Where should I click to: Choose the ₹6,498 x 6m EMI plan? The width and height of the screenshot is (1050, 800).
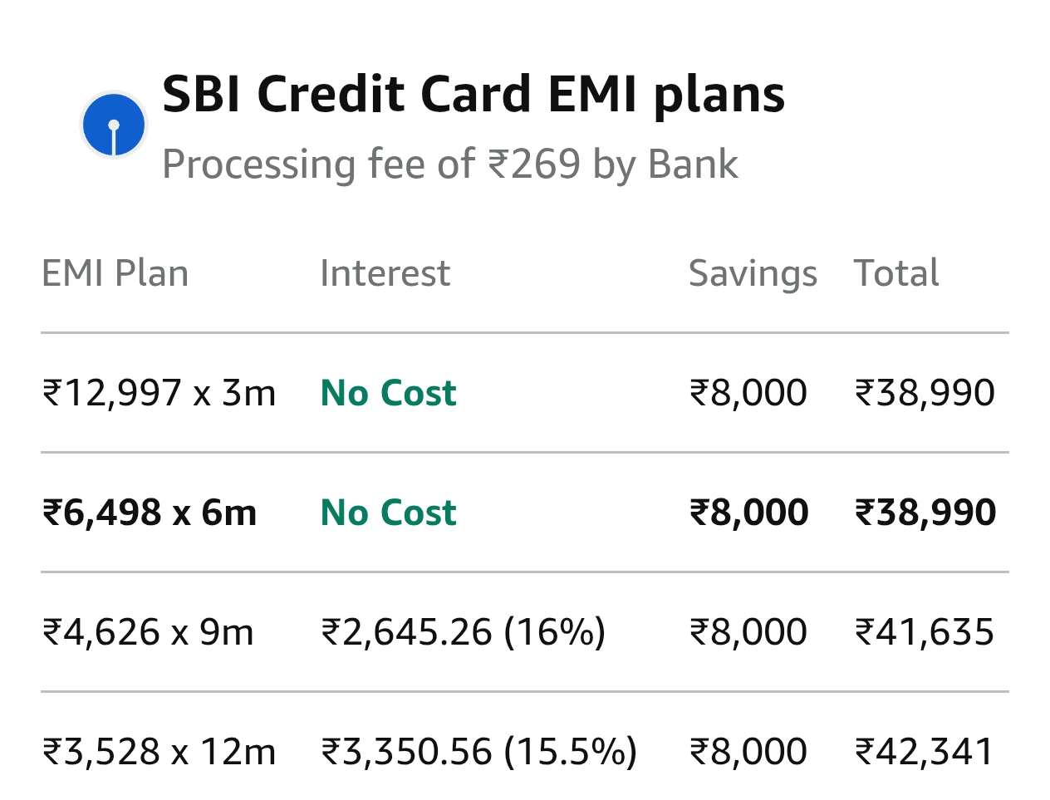tap(150, 513)
